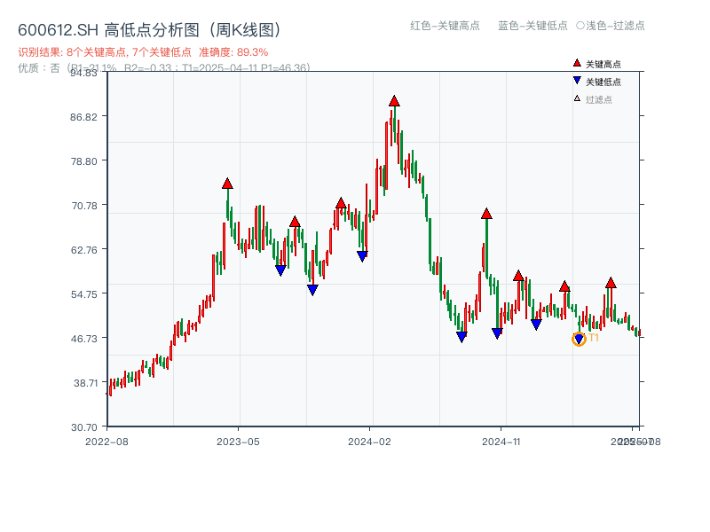Screen dimensions: 710x532
Task: Click the gray 优质：否 parameter line
Action: tap(164, 68)
